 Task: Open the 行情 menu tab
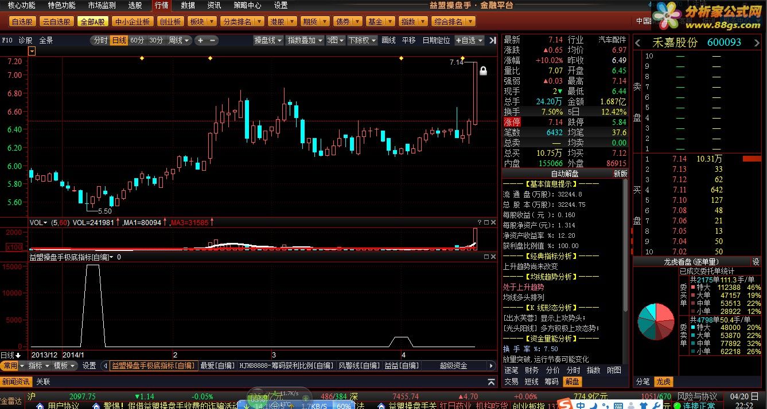pos(162,5)
